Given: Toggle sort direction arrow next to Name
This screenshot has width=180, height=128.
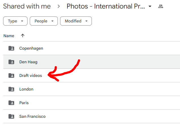Looking at the screenshot, I should [23, 36].
